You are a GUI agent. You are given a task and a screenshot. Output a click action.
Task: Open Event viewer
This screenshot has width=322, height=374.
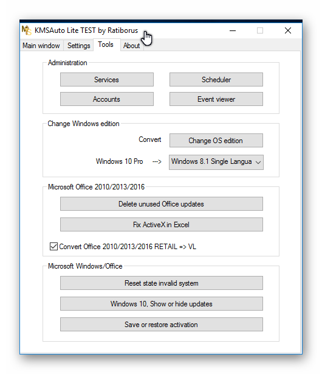point(216,99)
